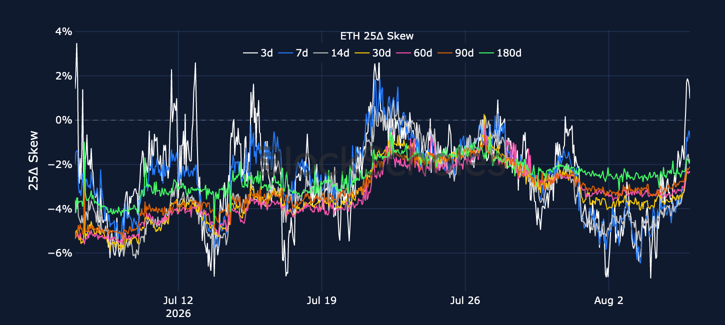The height and width of the screenshot is (325, 725).
Task: Click the Jul 19 x-axis label
Action: point(321,301)
